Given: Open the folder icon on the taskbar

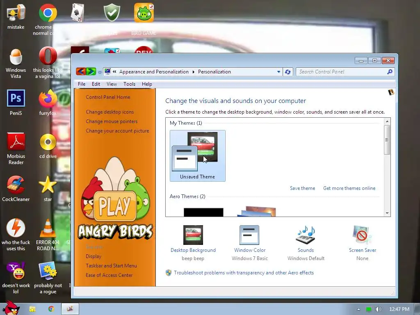Looking at the screenshot, I should (x=32, y=309).
